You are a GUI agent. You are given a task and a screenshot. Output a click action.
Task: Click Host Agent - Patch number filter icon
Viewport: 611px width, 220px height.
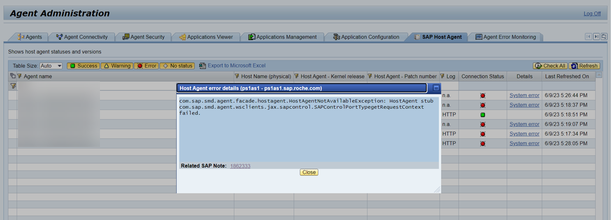[370, 76]
